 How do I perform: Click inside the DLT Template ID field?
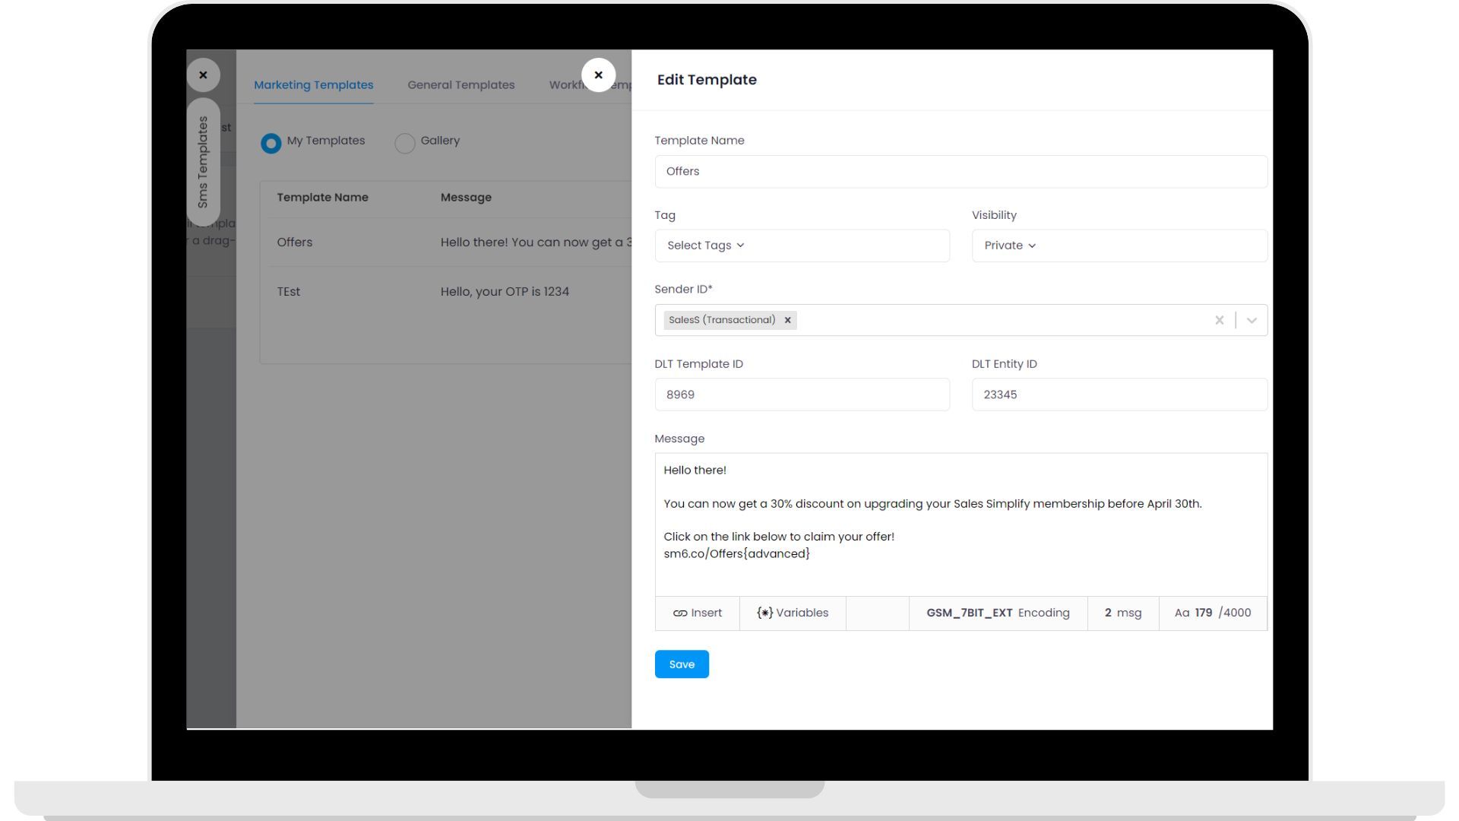[802, 394]
